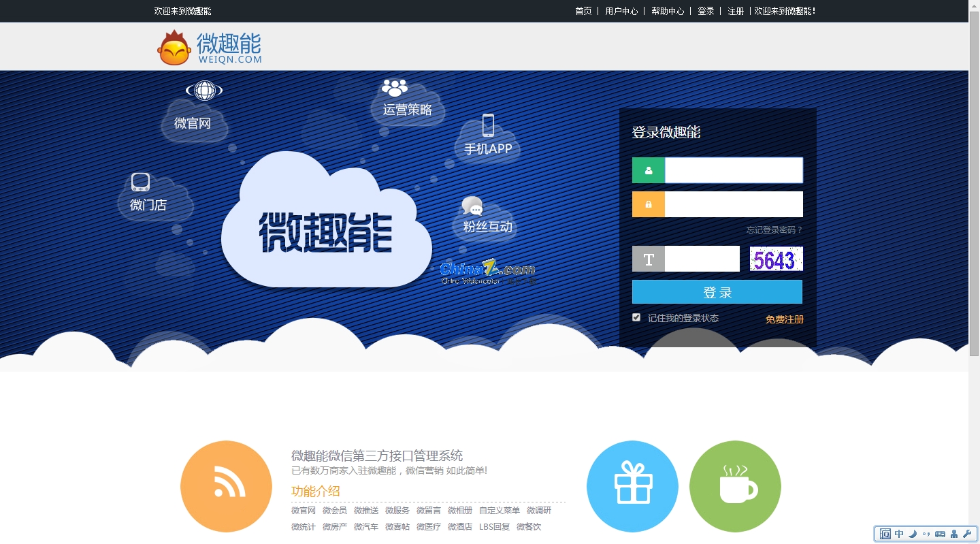Click the 功能介绍 heading text
The width and height of the screenshot is (980, 544).
(316, 492)
